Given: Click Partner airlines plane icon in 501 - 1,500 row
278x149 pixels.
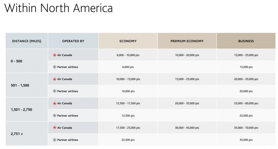Looking at the screenshot, I should pyautogui.click(x=55, y=91).
